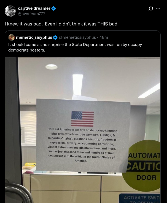Click the American flag on the paper sign
Image resolution: width=167 pixels, height=203 pixels.
tap(82, 119)
